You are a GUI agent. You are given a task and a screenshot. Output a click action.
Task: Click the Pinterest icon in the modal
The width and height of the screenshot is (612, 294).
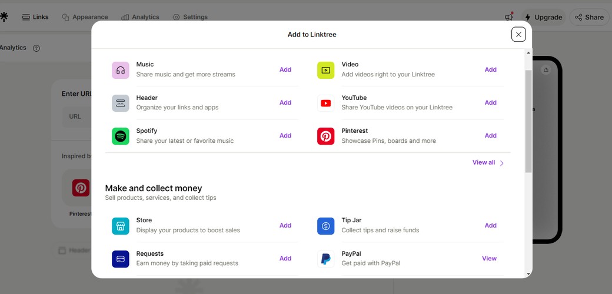click(x=325, y=136)
